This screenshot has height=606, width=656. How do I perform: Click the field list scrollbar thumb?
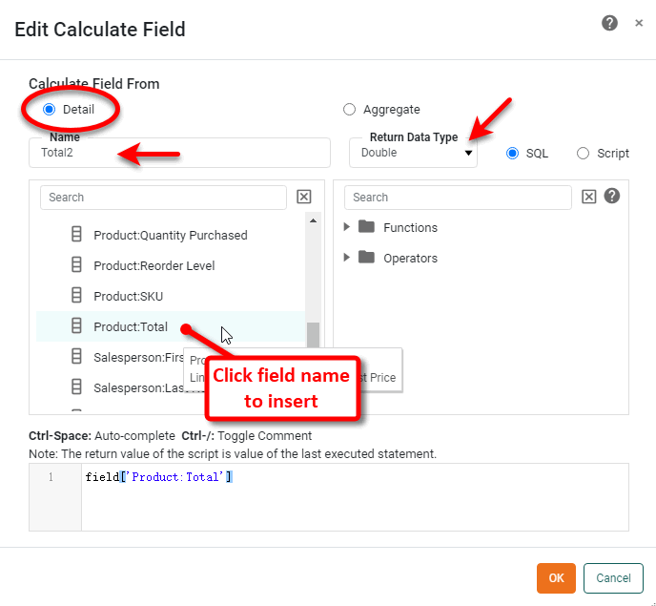(x=313, y=337)
